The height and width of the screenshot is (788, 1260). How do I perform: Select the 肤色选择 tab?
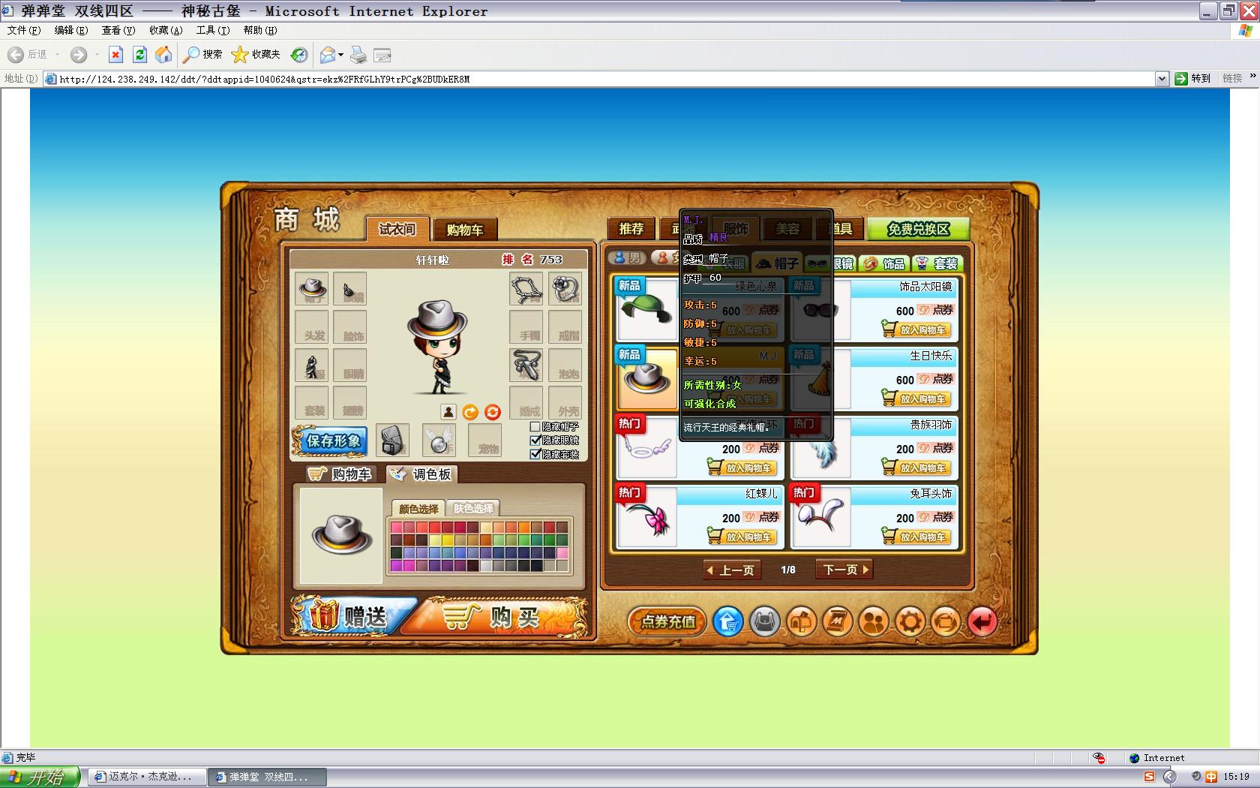click(x=473, y=509)
